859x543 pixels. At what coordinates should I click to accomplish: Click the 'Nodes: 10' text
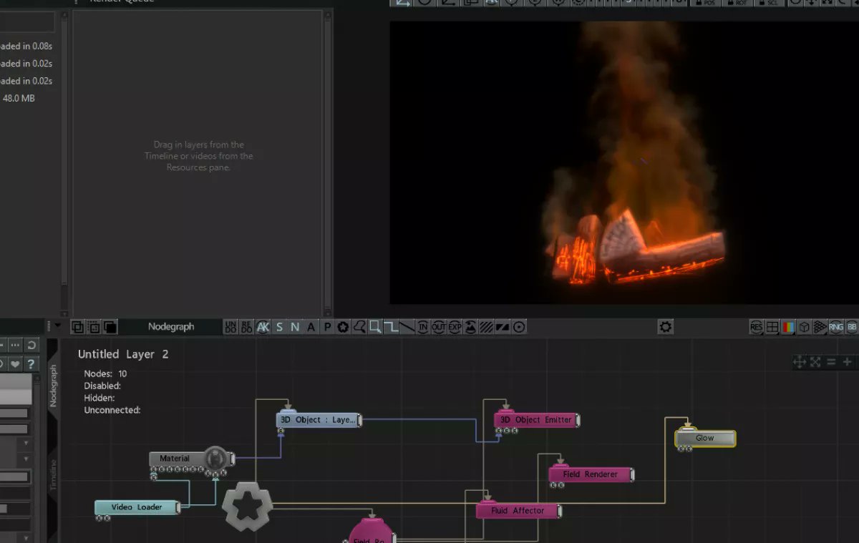pos(105,373)
